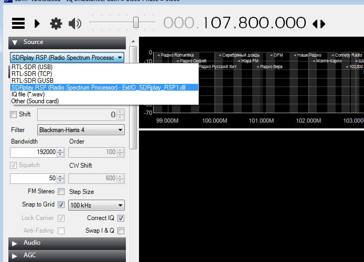Uncheck the Correct IQ checkbox
This screenshot has width=364, height=262.
[x=121, y=218]
